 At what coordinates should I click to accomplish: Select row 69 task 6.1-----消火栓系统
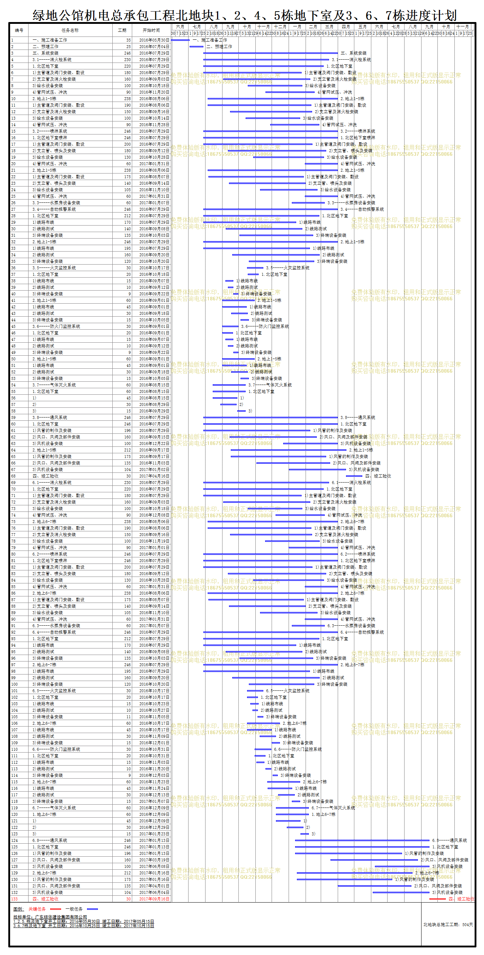point(52,483)
